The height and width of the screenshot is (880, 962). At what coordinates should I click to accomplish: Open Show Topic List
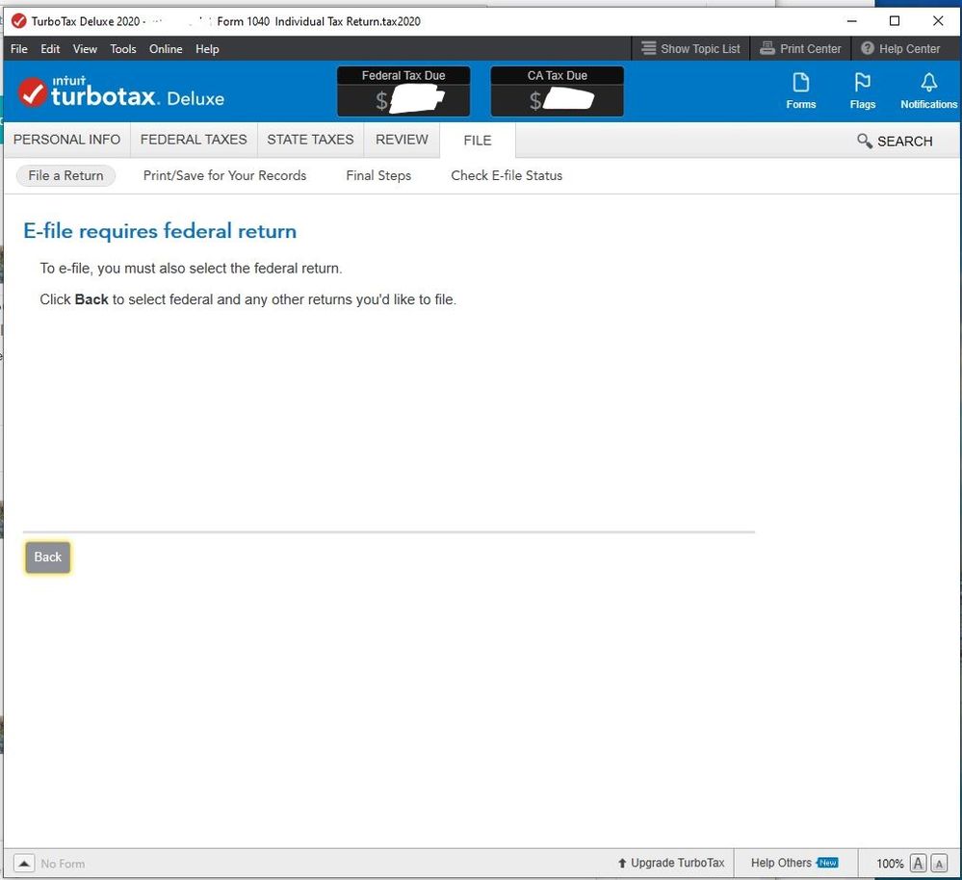(x=690, y=48)
